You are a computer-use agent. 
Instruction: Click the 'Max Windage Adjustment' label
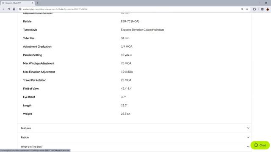39,63
